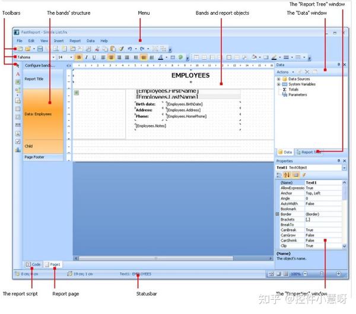Click the New report toolbar icon
The image size is (356, 314).
20,49
